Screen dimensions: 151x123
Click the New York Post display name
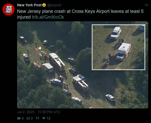29,5
